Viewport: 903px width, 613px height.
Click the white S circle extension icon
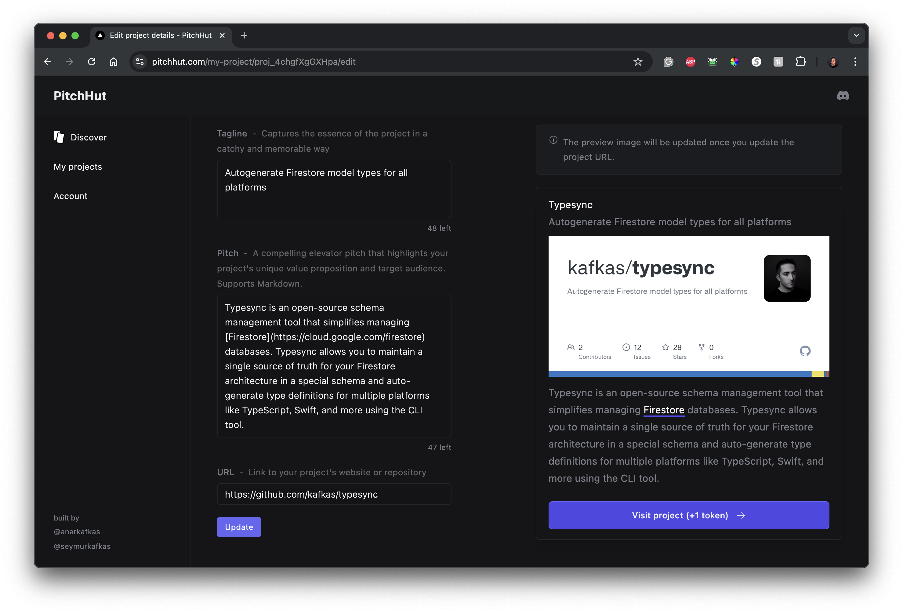756,62
